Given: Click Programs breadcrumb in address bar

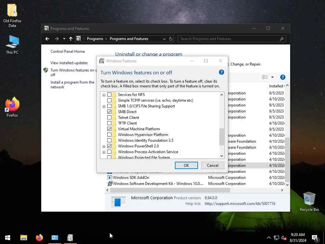Looking at the screenshot, I should tap(95, 39).
